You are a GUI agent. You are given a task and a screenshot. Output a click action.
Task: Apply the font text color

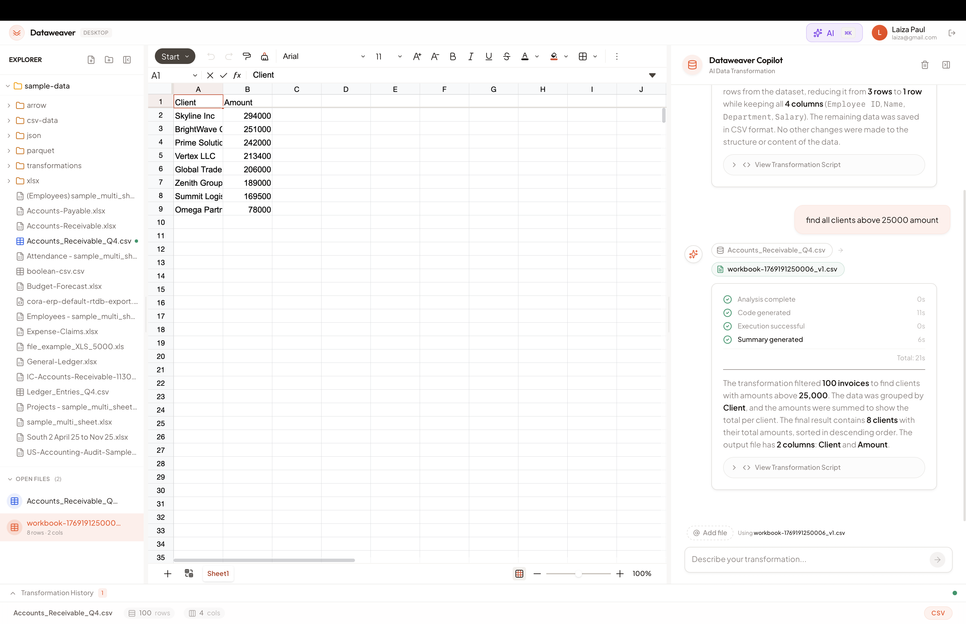click(525, 56)
